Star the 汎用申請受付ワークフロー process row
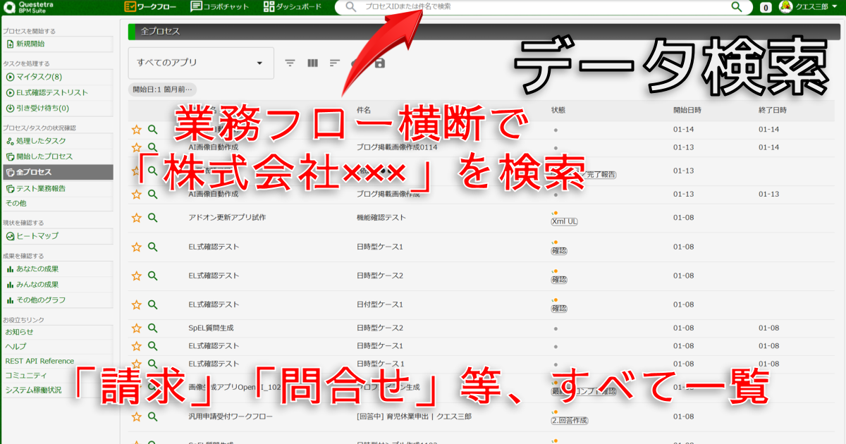This screenshot has height=444, width=846. (x=137, y=417)
